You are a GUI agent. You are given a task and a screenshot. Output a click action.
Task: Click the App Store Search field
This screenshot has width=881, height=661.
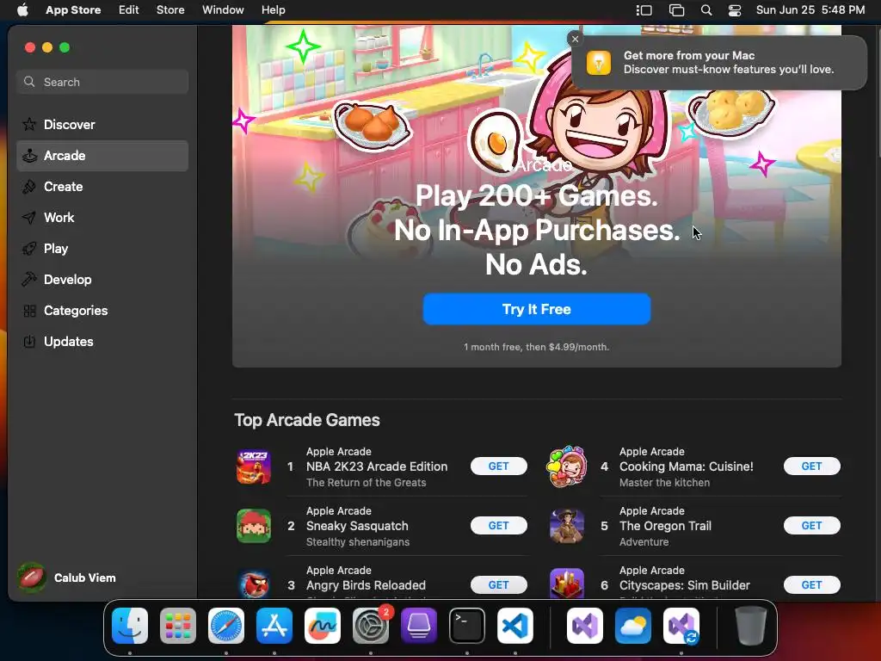(x=102, y=82)
